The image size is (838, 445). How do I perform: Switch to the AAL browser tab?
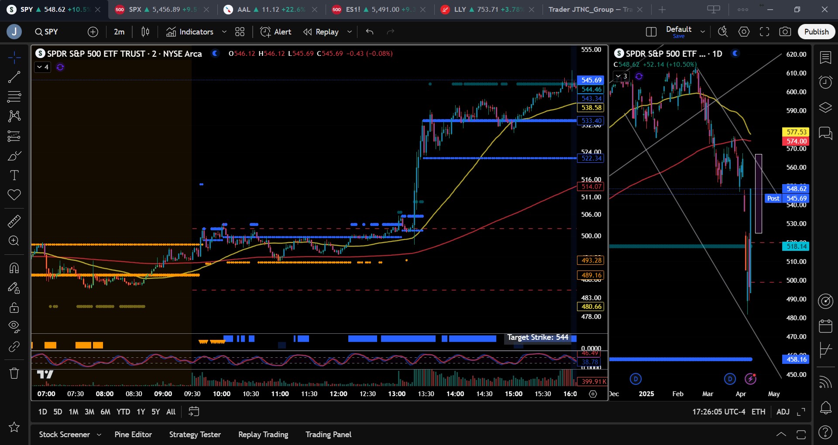coord(270,10)
